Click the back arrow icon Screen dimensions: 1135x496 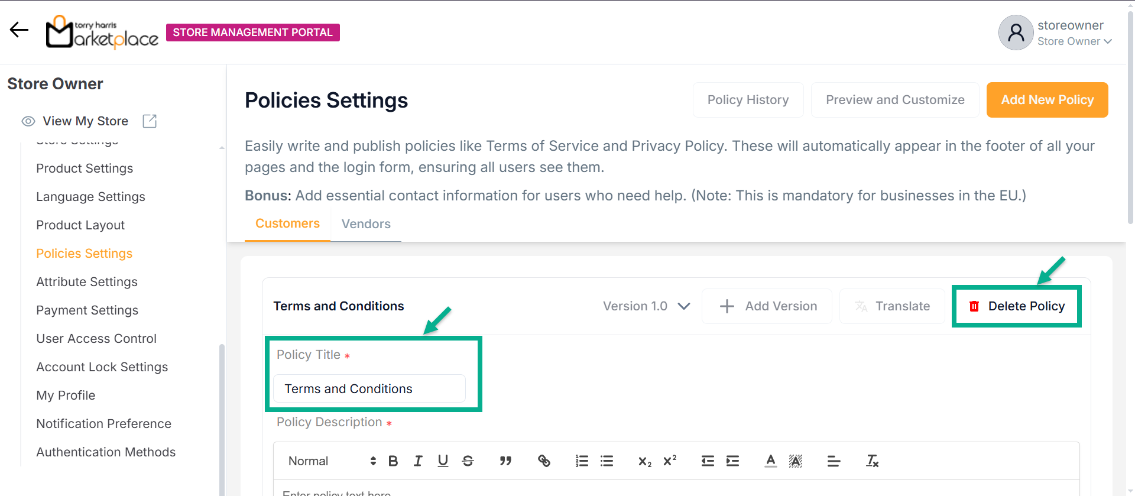(x=19, y=30)
